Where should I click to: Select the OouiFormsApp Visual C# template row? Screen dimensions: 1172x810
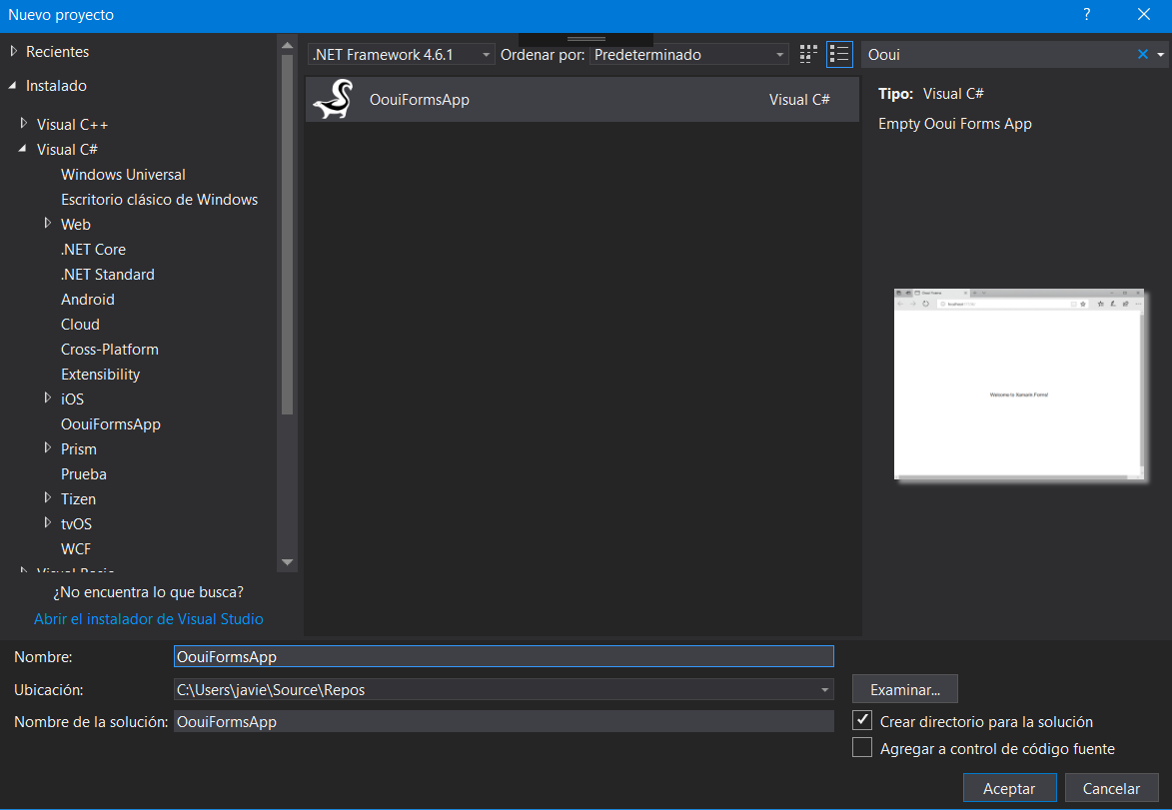pyautogui.click(x=583, y=100)
